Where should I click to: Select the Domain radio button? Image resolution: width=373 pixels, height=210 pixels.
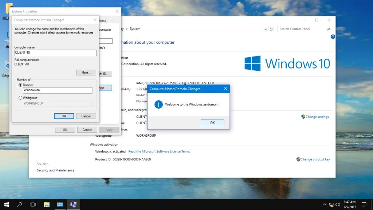coord(20,85)
